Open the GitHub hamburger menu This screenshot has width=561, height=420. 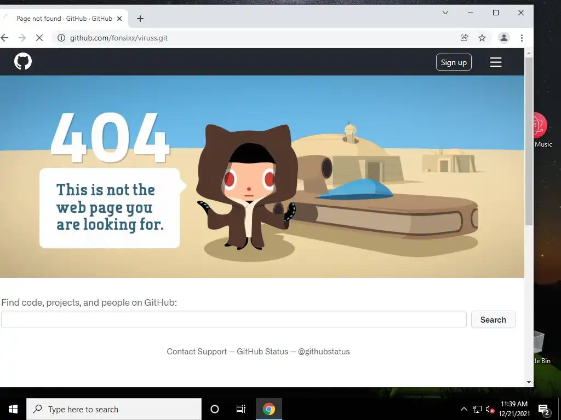495,62
